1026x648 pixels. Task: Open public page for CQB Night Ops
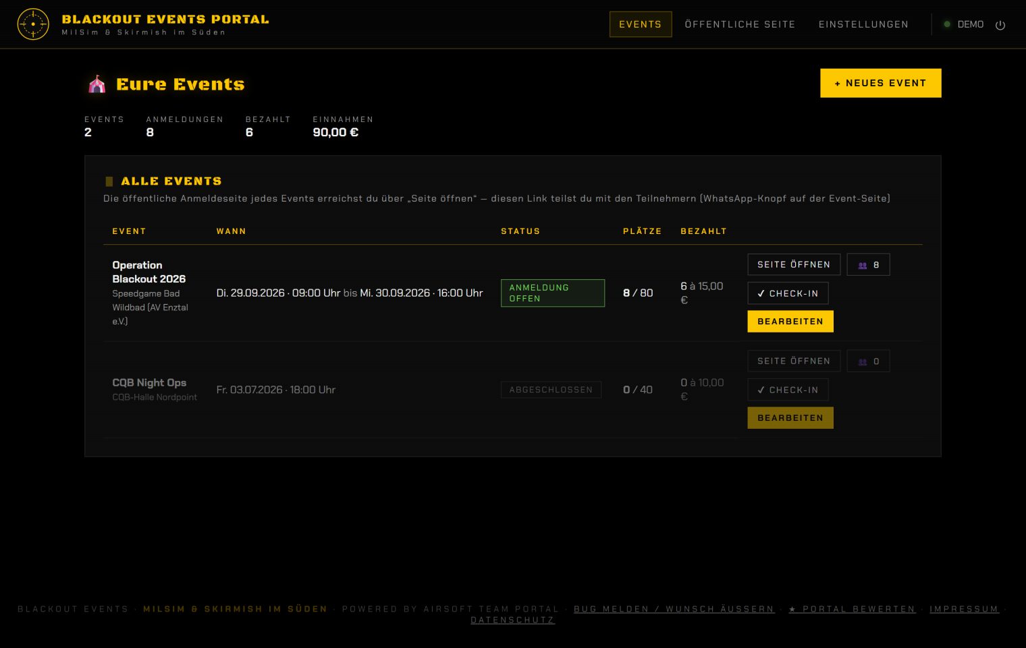pyautogui.click(x=794, y=361)
